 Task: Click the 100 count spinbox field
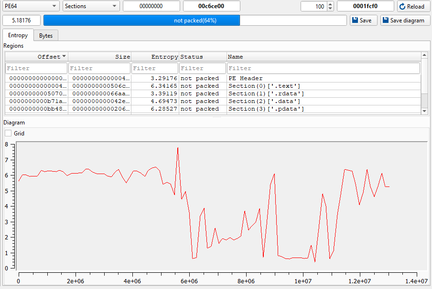314,6
